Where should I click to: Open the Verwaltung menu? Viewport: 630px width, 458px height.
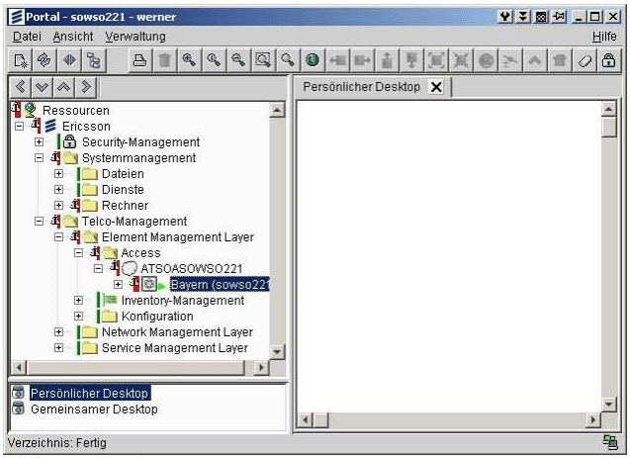pyautogui.click(x=135, y=36)
